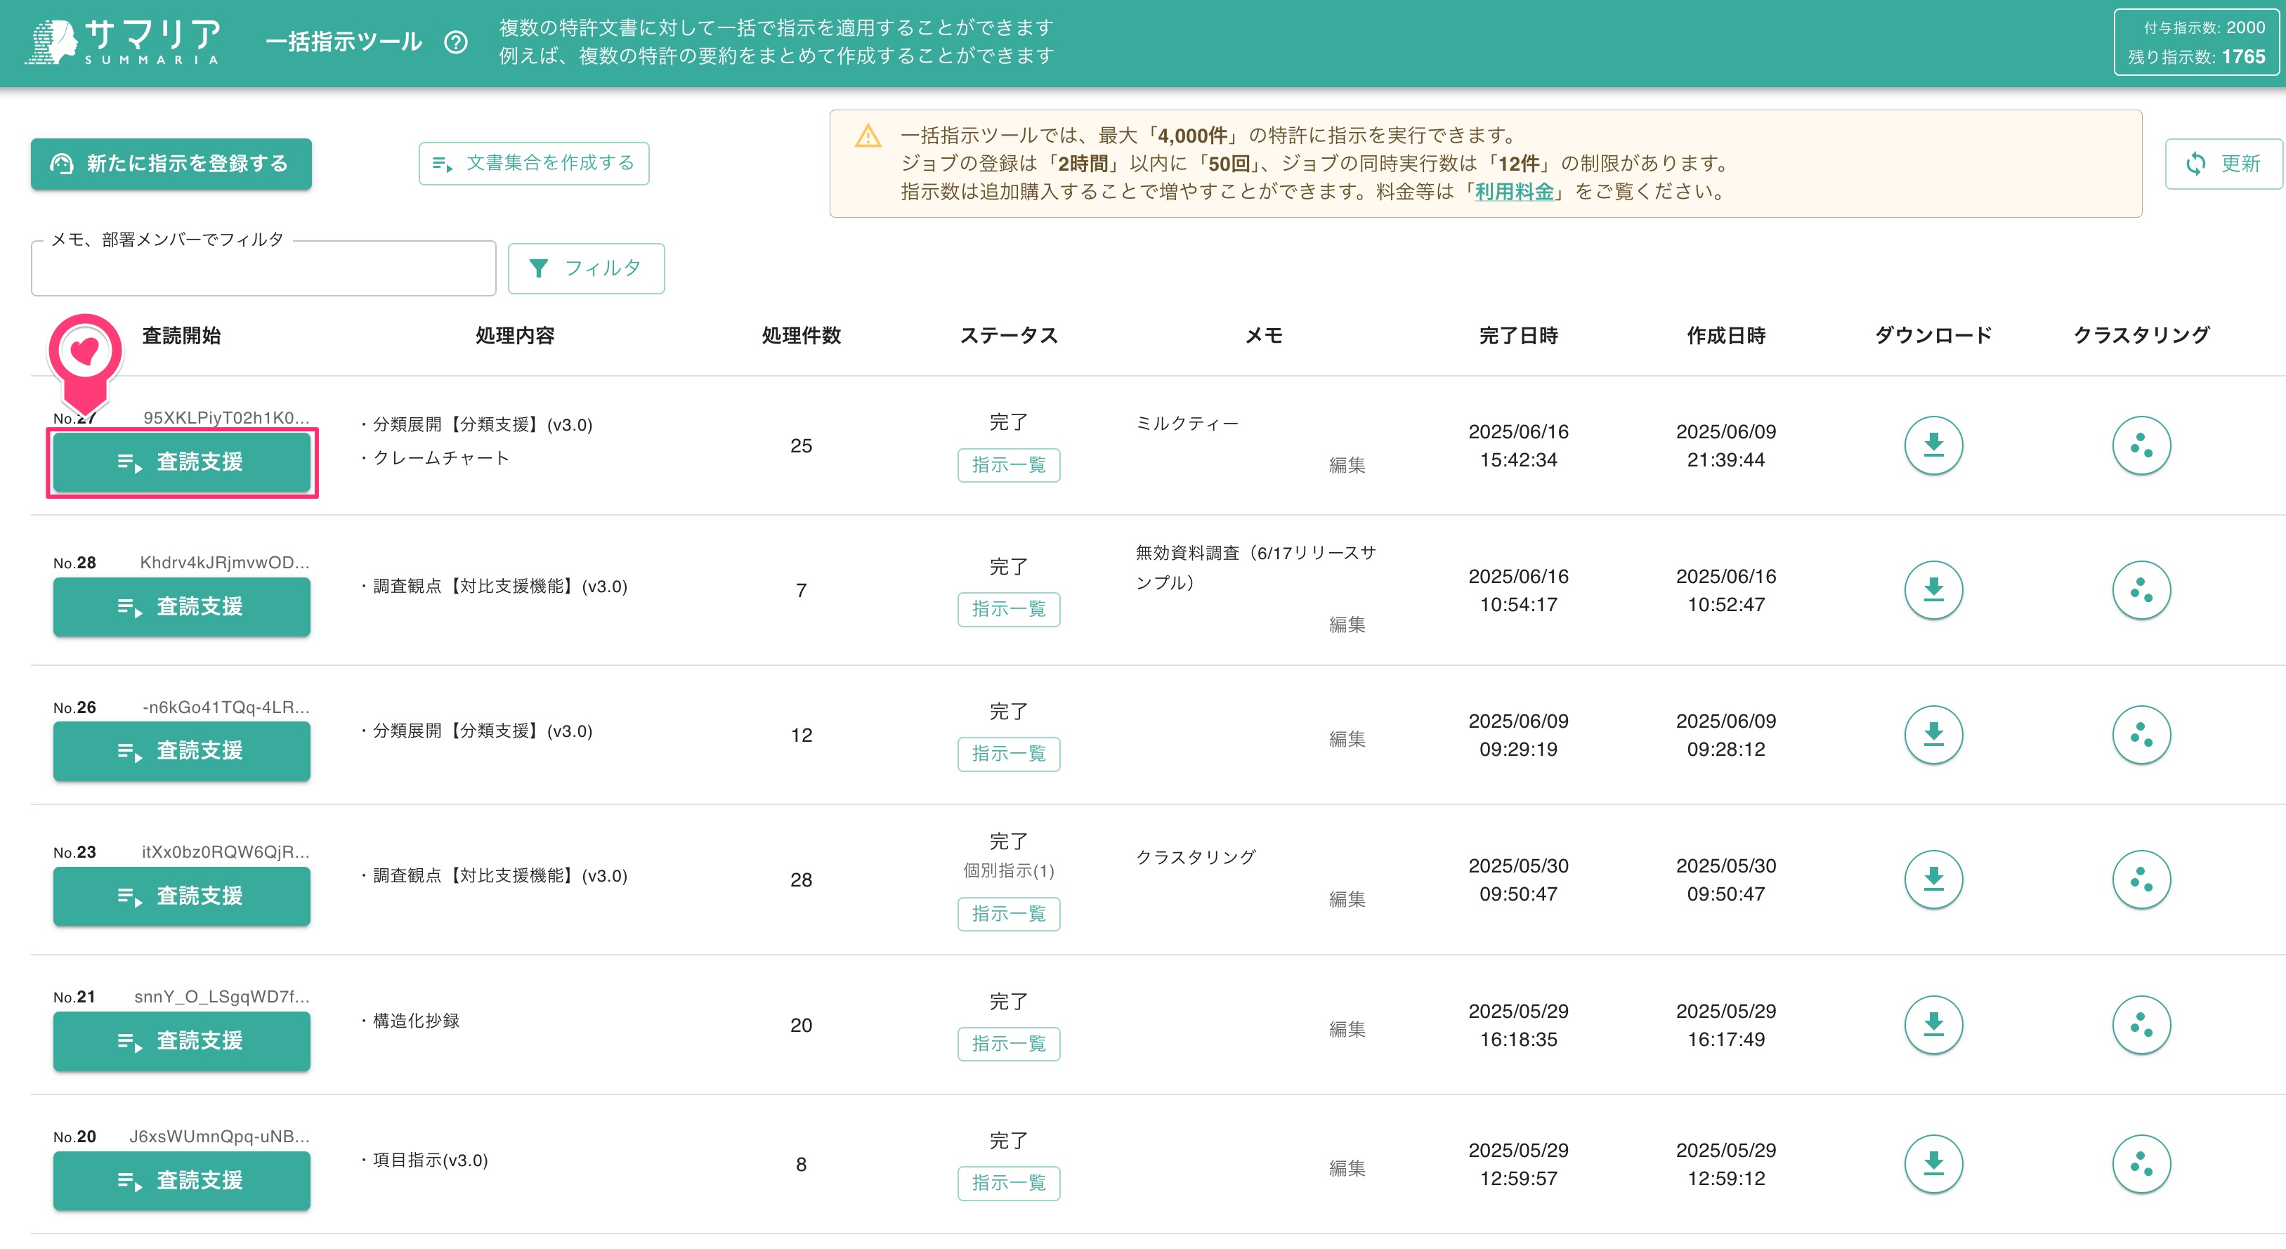
Task: Click the help question mark beside 一括指示ツール
Action: click(456, 41)
